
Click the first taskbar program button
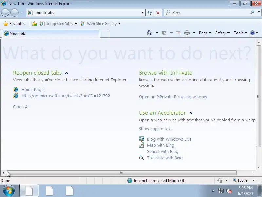[29, 191]
